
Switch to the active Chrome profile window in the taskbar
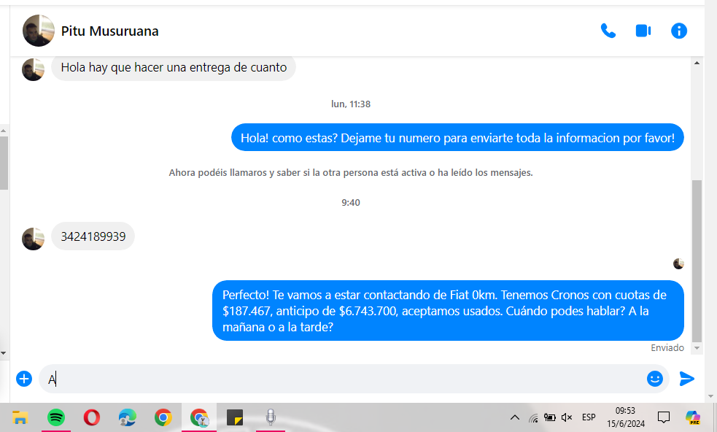point(199,417)
